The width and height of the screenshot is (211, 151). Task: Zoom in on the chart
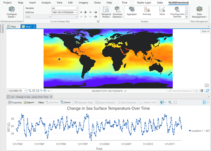pos(170,102)
